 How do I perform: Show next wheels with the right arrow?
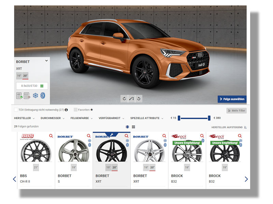point(246,179)
